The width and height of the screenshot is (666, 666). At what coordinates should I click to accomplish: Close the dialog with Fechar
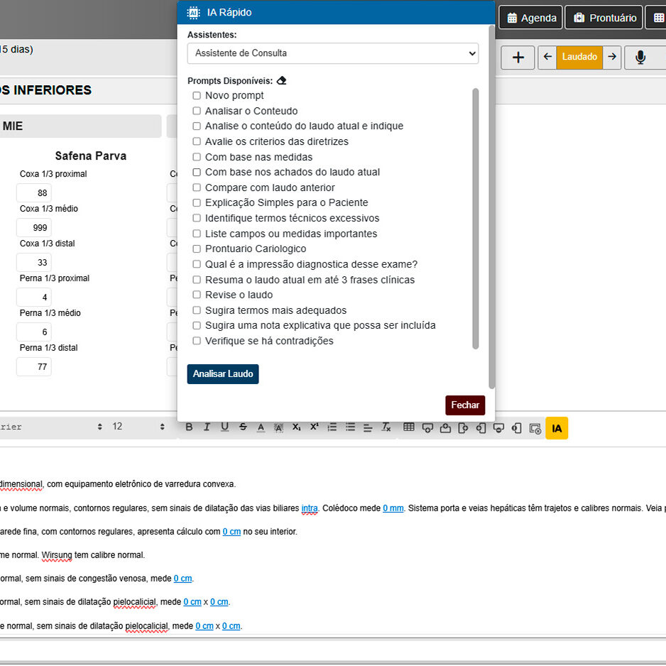click(465, 405)
